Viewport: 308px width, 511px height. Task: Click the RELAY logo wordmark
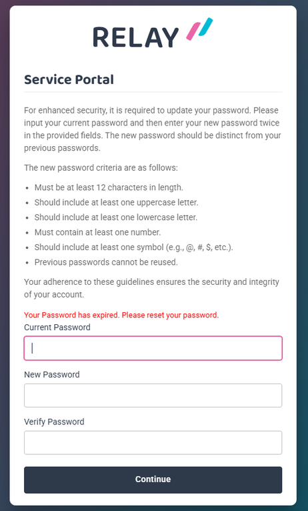[136, 37]
